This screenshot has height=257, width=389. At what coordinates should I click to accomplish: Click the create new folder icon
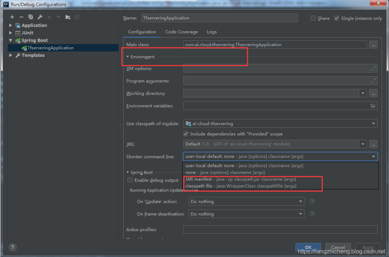pyautogui.click(x=68, y=17)
